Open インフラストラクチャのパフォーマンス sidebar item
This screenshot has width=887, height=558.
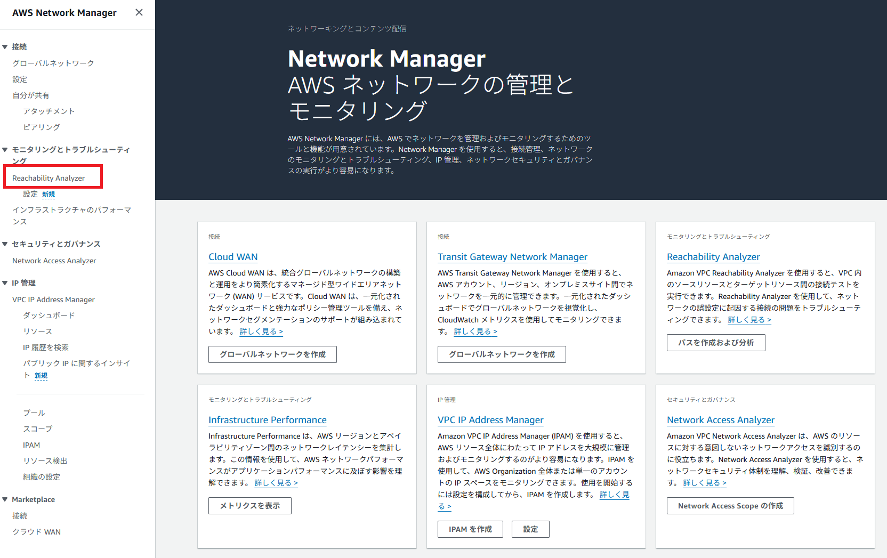(x=72, y=216)
